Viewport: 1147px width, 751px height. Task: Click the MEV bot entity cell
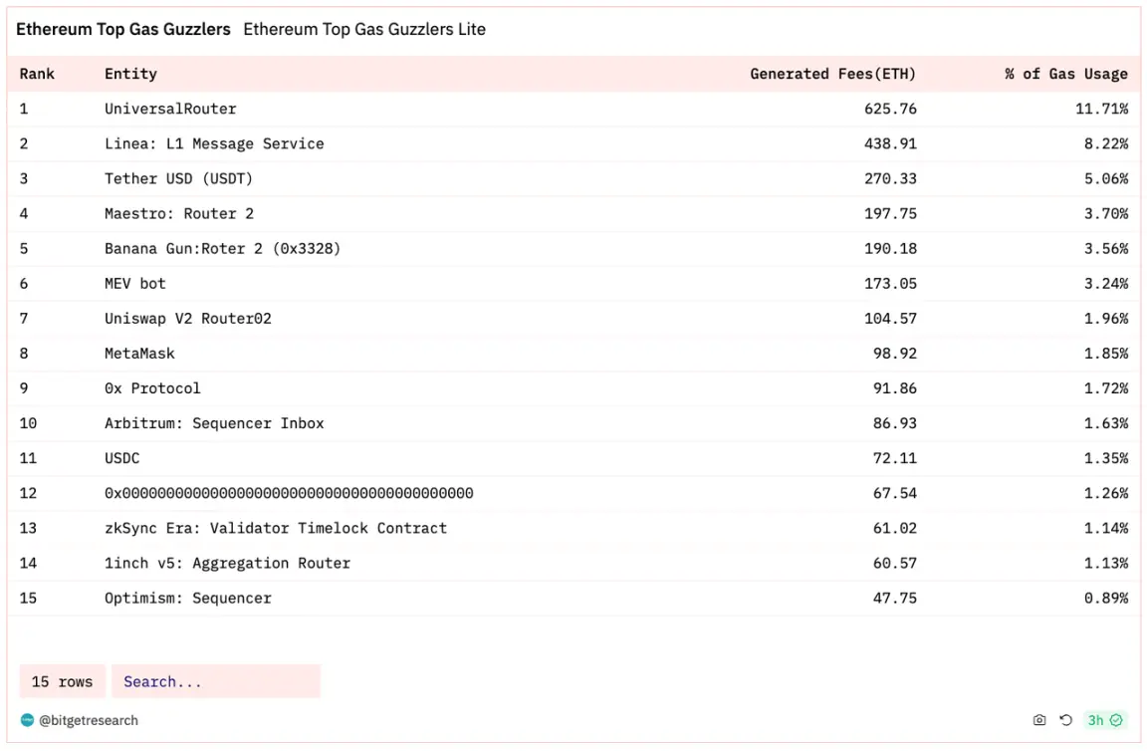click(x=135, y=284)
